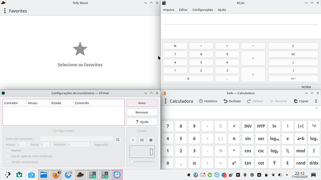Click the Discord tray icon
321x180 pixels.
point(203,175)
